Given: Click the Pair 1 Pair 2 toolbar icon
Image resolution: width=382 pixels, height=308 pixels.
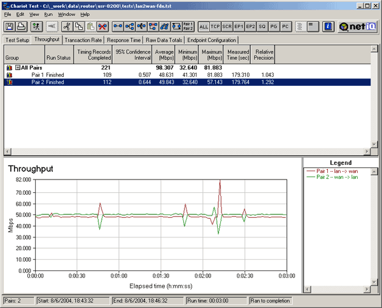Looking at the screenshot, I should coord(188,26).
